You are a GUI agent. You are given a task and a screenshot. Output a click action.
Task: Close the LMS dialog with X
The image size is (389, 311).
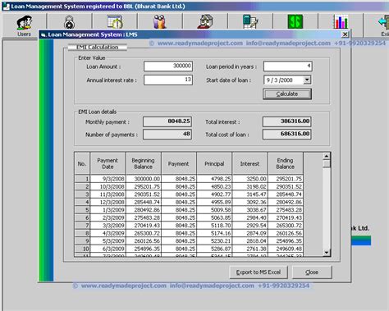tap(345, 34)
